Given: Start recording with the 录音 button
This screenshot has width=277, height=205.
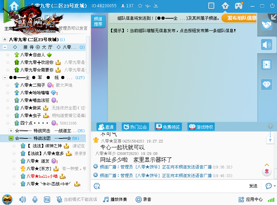Looking at the screenshot, I should click(x=143, y=199).
